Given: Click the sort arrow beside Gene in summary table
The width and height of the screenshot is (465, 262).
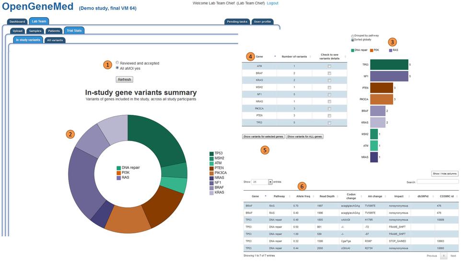Looking at the screenshot, I should (275, 56).
